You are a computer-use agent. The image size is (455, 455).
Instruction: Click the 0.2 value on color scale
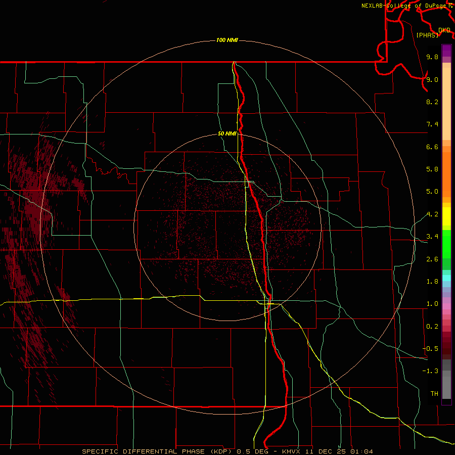pyautogui.click(x=432, y=327)
